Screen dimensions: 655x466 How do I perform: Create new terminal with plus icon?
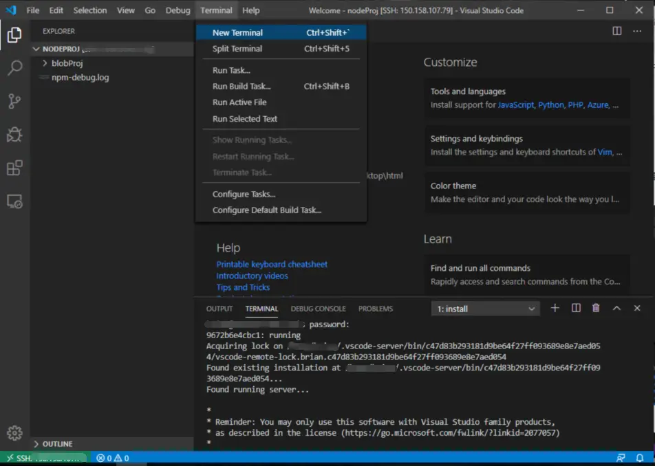[555, 309]
